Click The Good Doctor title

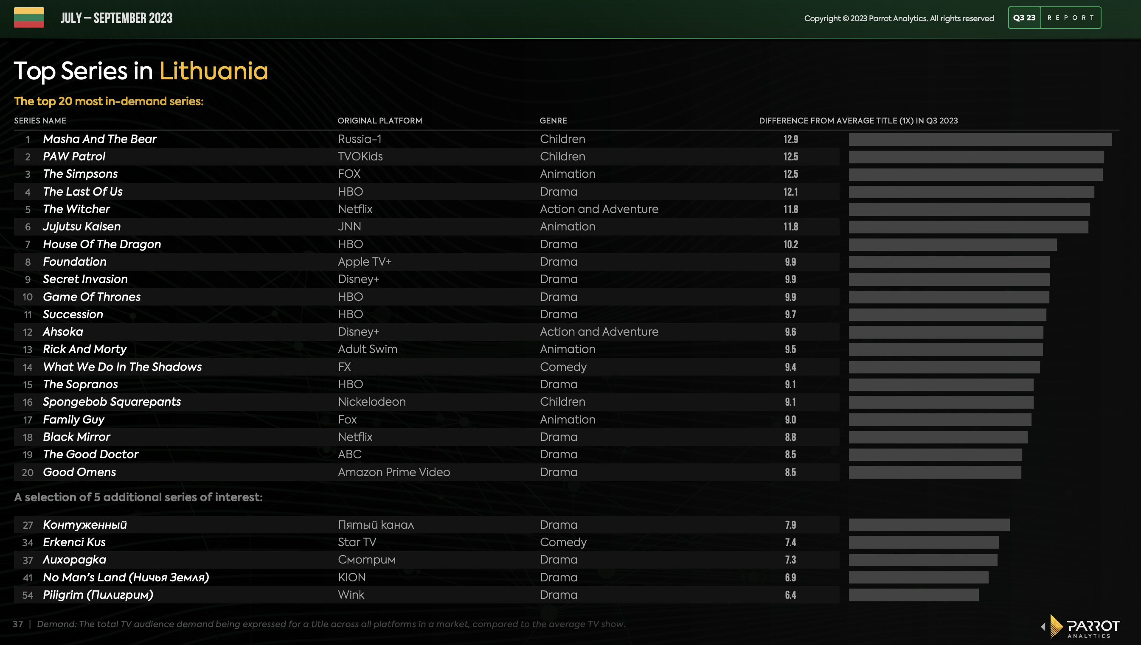(90, 454)
